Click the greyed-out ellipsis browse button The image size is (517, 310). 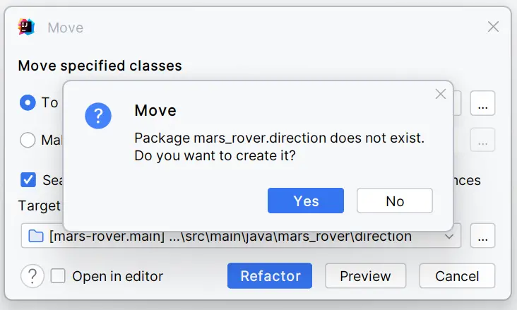pos(482,140)
